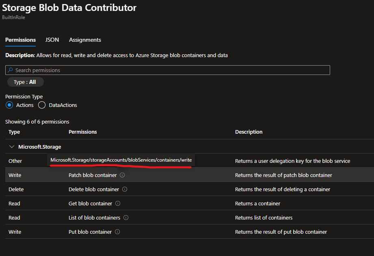This screenshot has width=374, height=256.
Task: Switch to the JSON tab
Action: click(52, 40)
